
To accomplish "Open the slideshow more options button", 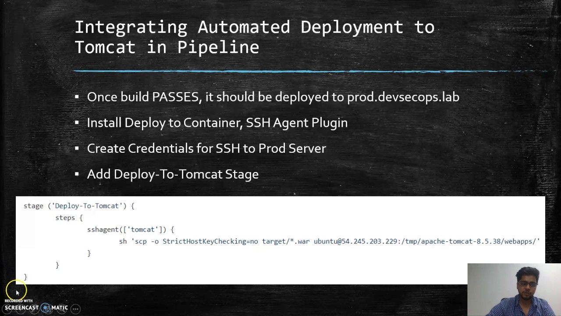I will coord(75,309).
